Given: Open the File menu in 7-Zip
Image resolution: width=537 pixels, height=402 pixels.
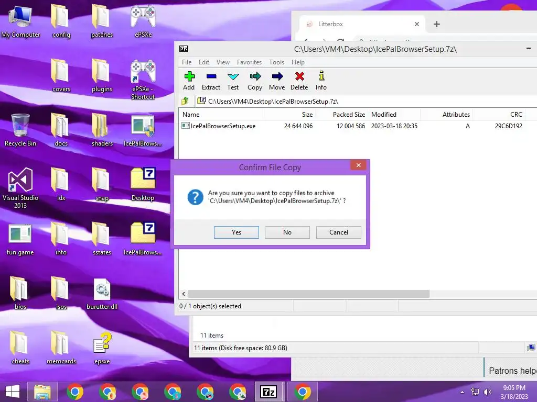Looking at the screenshot, I should (x=187, y=62).
